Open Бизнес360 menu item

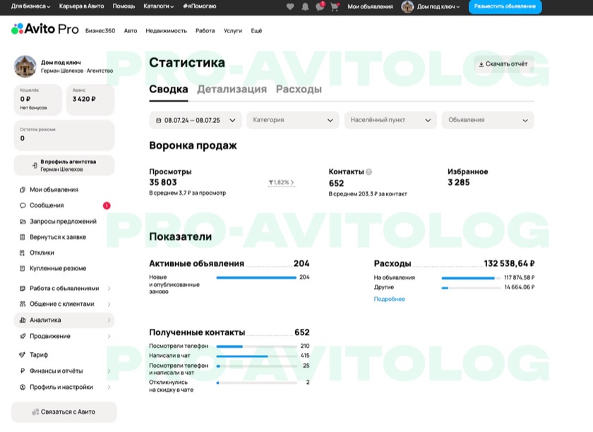tap(100, 31)
